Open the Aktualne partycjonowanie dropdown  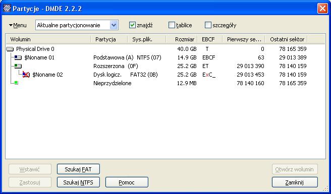tap(77, 25)
